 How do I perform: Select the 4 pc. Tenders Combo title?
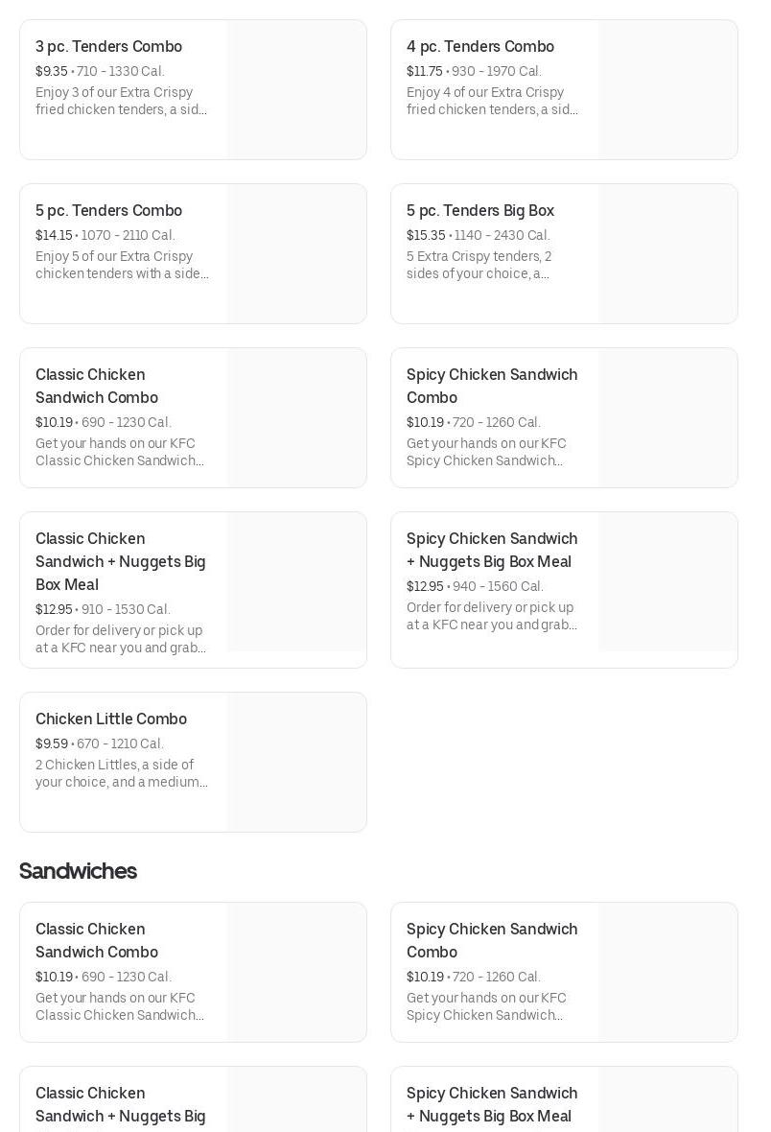coord(479,47)
